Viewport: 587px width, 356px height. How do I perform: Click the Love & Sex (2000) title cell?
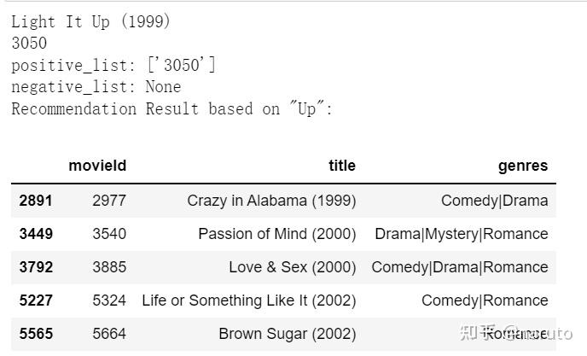292,267
